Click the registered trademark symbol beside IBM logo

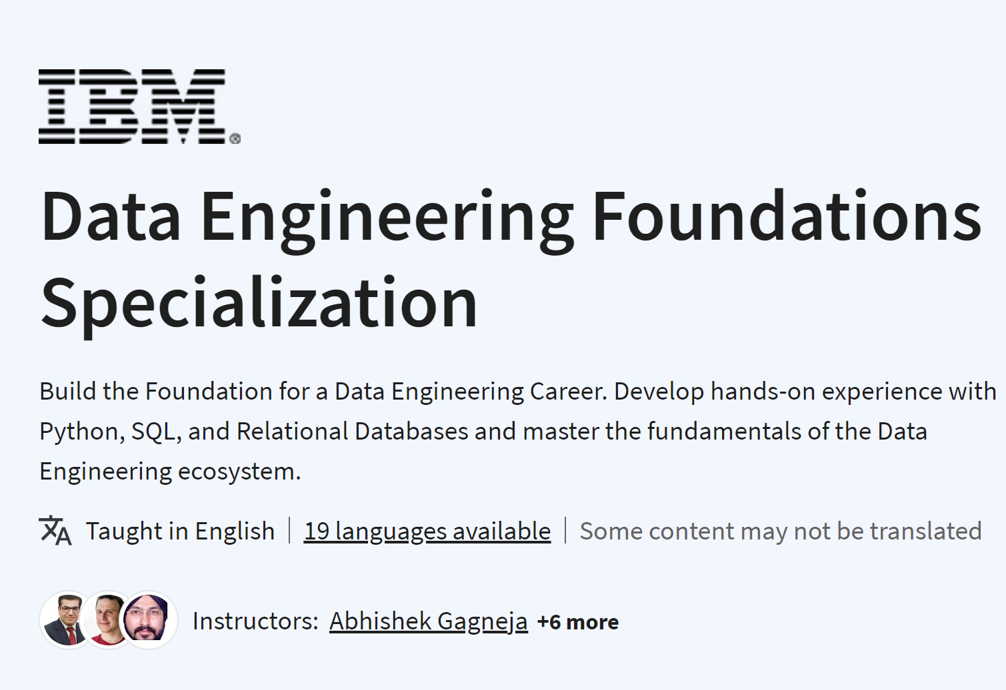pyautogui.click(x=235, y=139)
